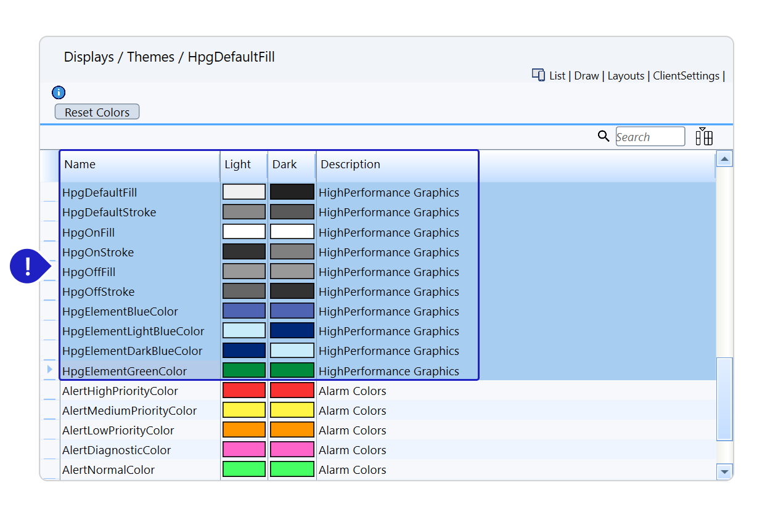Open the column filter icon
The height and width of the screenshot is (517, 770).
(x=703, y=136)
